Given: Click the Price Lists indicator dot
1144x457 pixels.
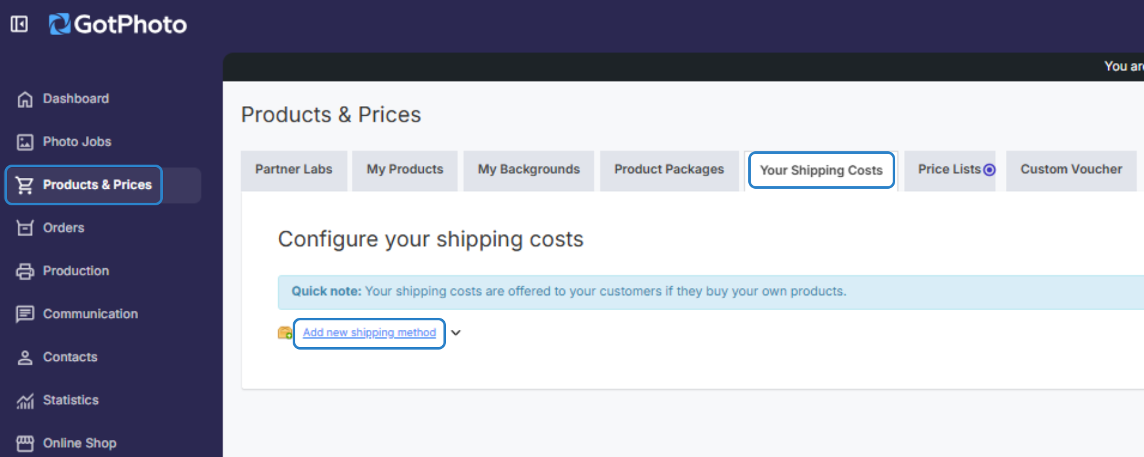Looking at the screenshot, I should [x=989, y=170].
